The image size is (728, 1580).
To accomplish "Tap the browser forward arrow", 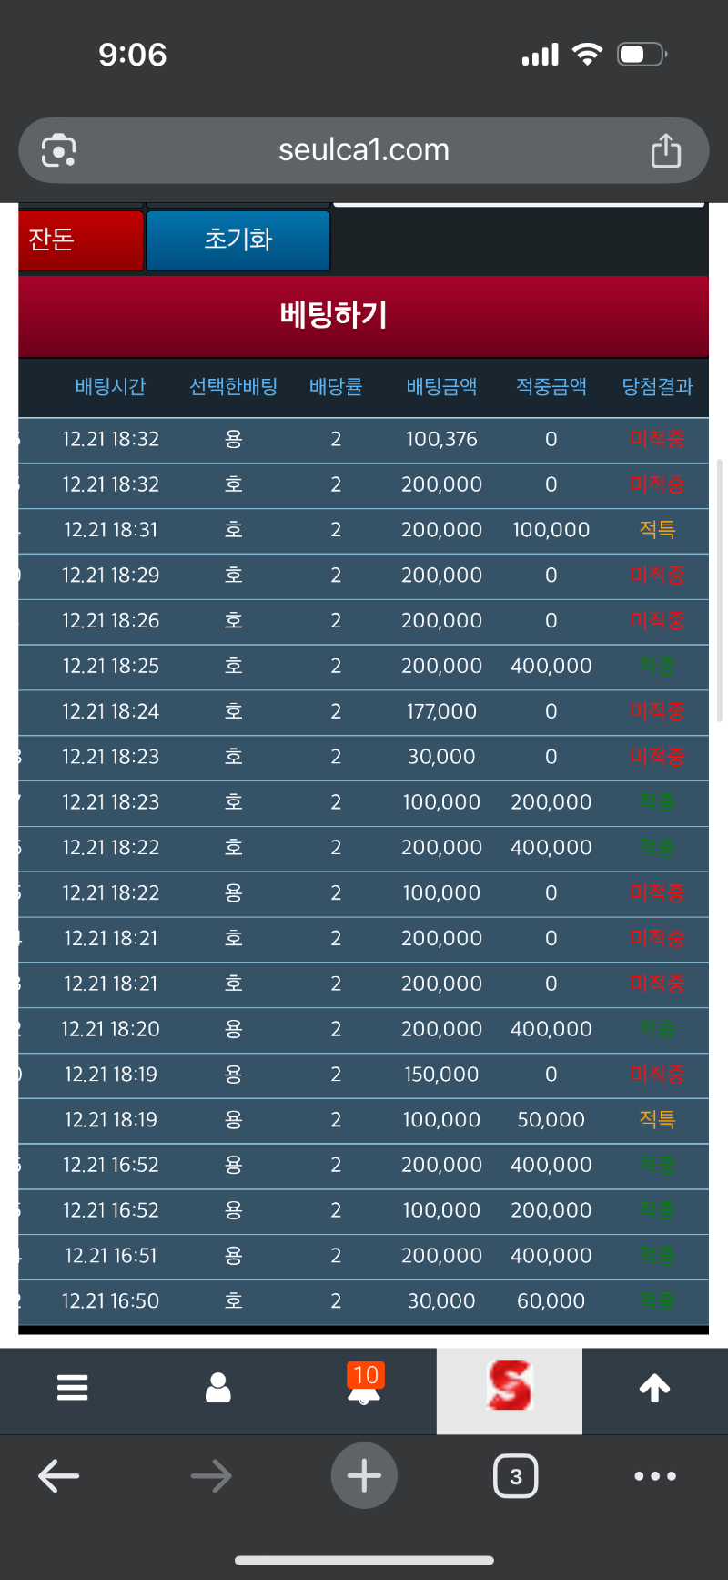I will point(211,1476).
